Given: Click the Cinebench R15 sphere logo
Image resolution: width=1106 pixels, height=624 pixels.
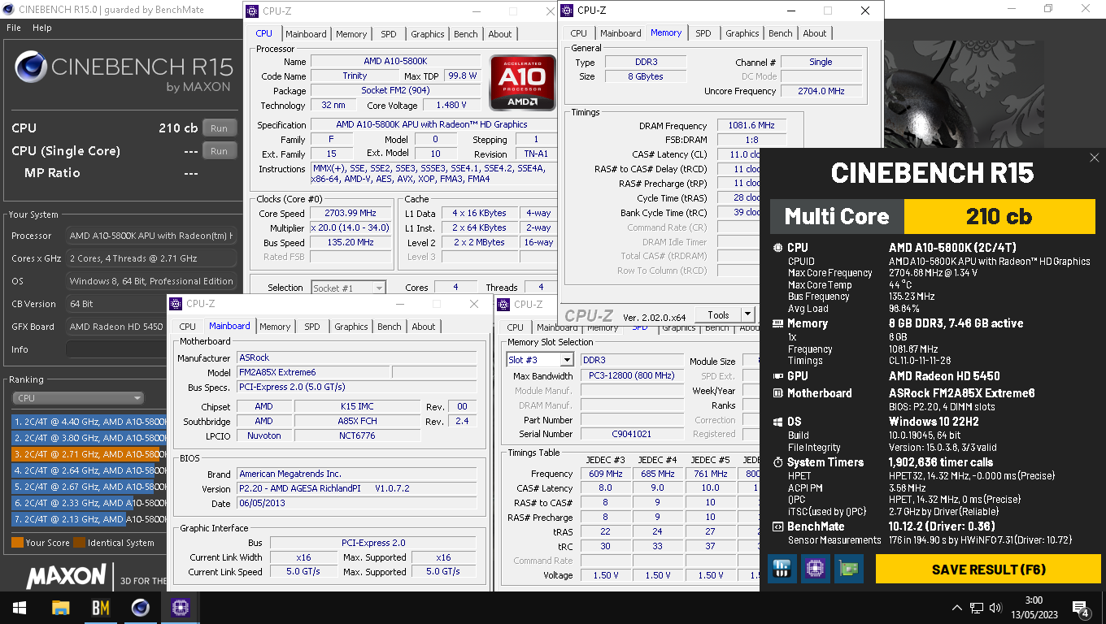Looking at the screenshot, I should 30,67.
